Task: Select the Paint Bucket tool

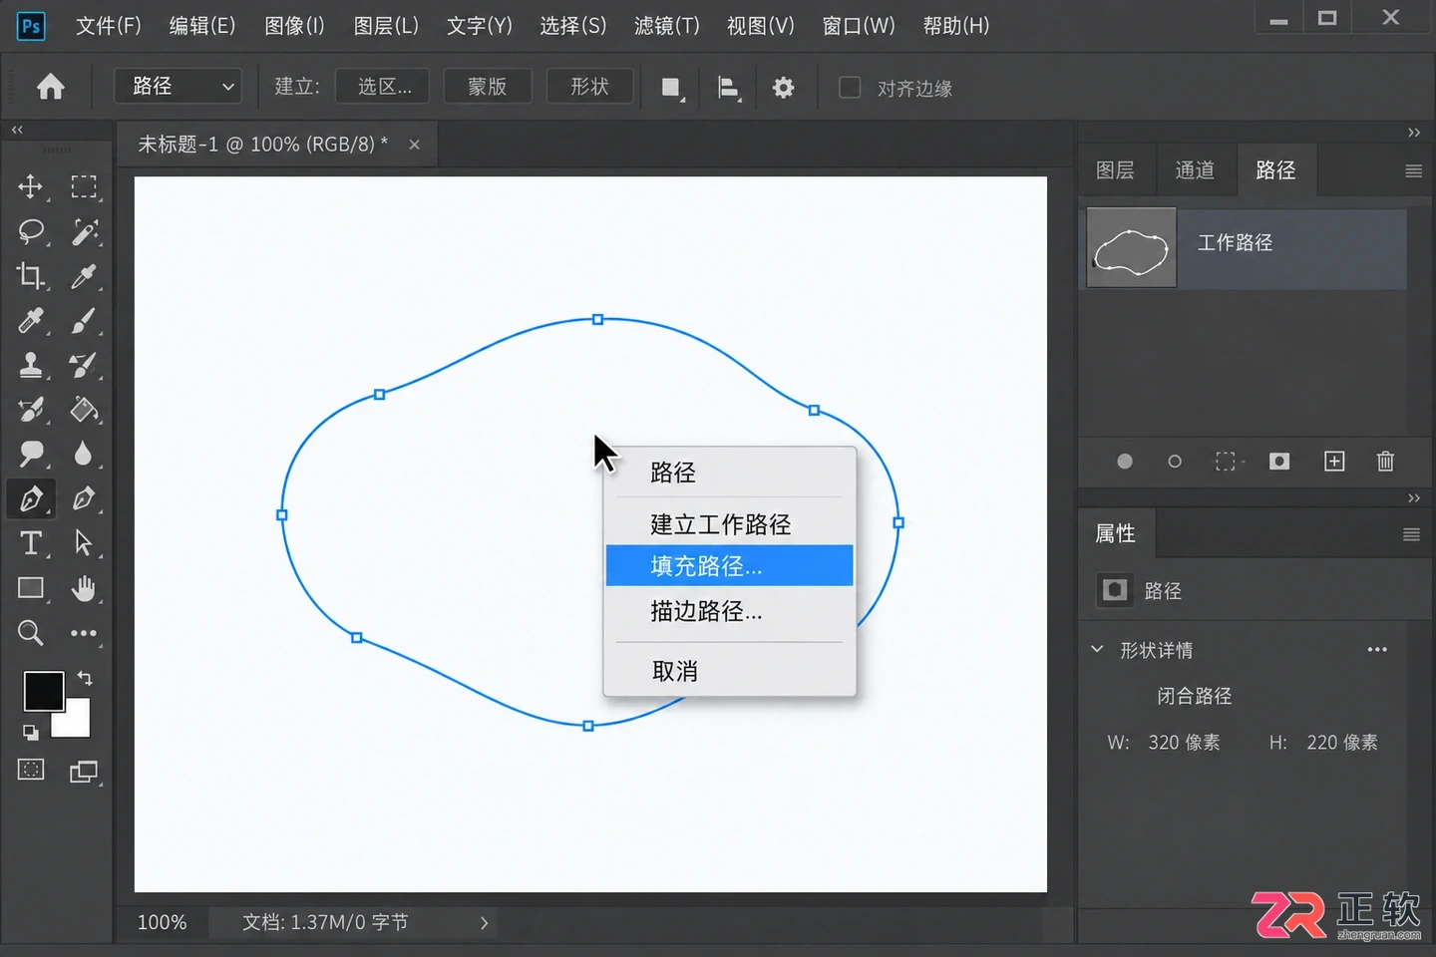Action: [84, 409]
